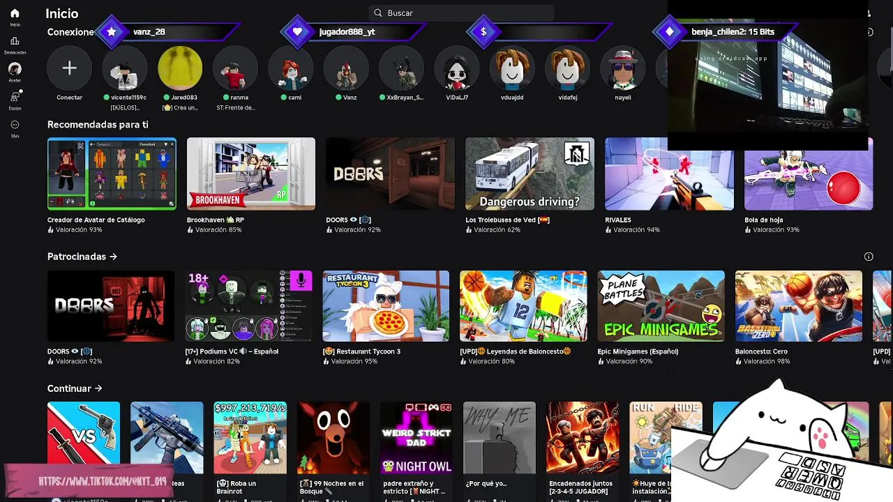
Task: Open vicente1159c friend avatar
Action: pyautogui.click(x=124, y=68)
